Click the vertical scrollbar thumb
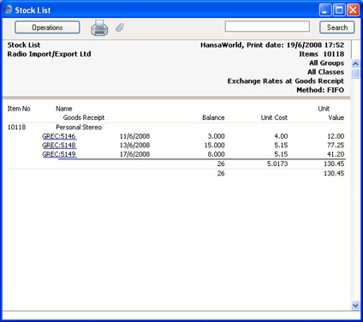The width and height of the screenshot is (363, 322). (x=355, y=74)
